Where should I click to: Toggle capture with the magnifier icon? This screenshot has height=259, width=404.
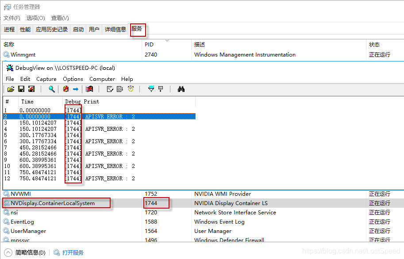point(52,89)
